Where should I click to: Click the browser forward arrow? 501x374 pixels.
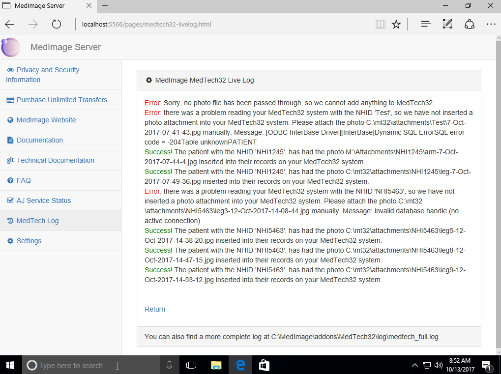pos(33,24)
